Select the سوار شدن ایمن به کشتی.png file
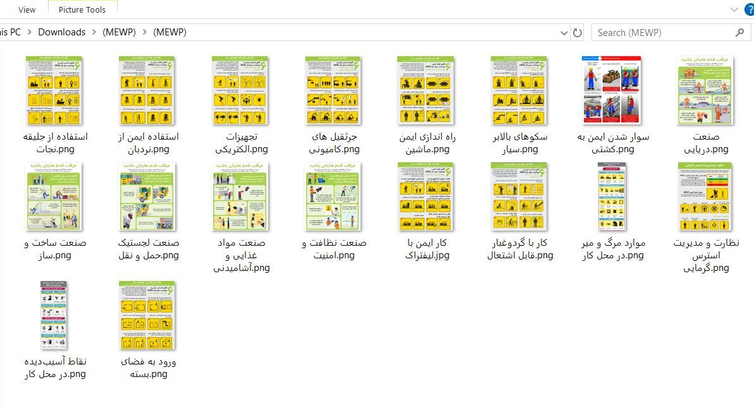Screen dimensions: 754x408 point(612,90)
